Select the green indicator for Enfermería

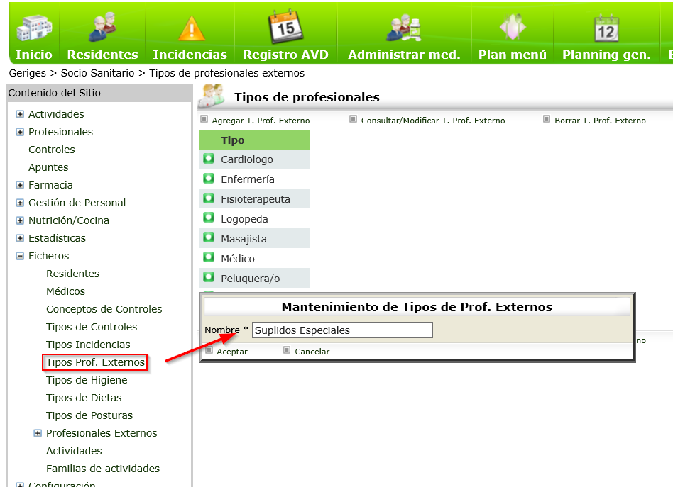[208, 179]
